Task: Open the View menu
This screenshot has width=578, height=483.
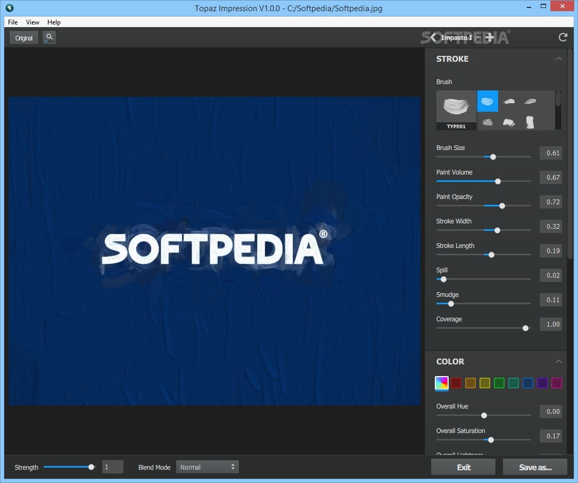Action: (32, 22)
